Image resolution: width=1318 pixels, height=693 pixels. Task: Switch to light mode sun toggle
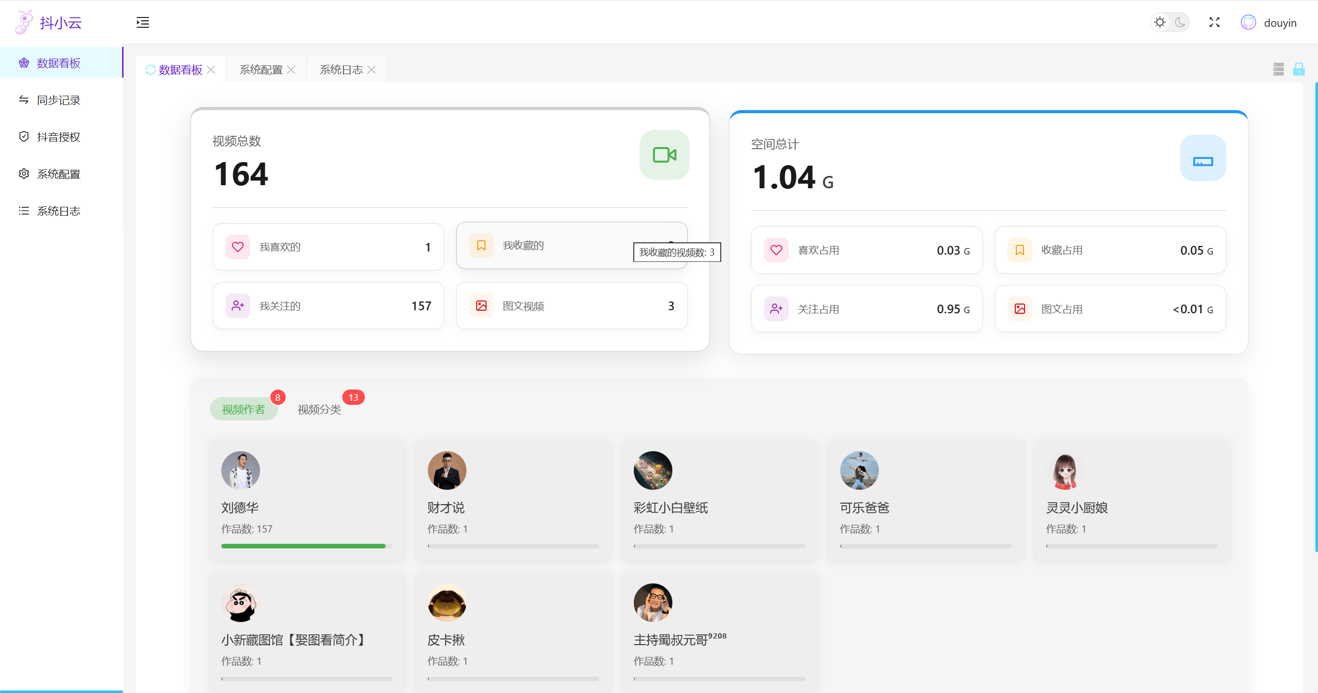point(1160,22)
